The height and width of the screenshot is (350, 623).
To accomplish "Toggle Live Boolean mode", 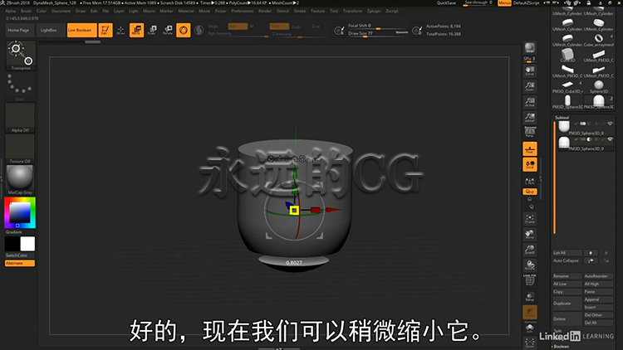I will (x=81, y=30).
